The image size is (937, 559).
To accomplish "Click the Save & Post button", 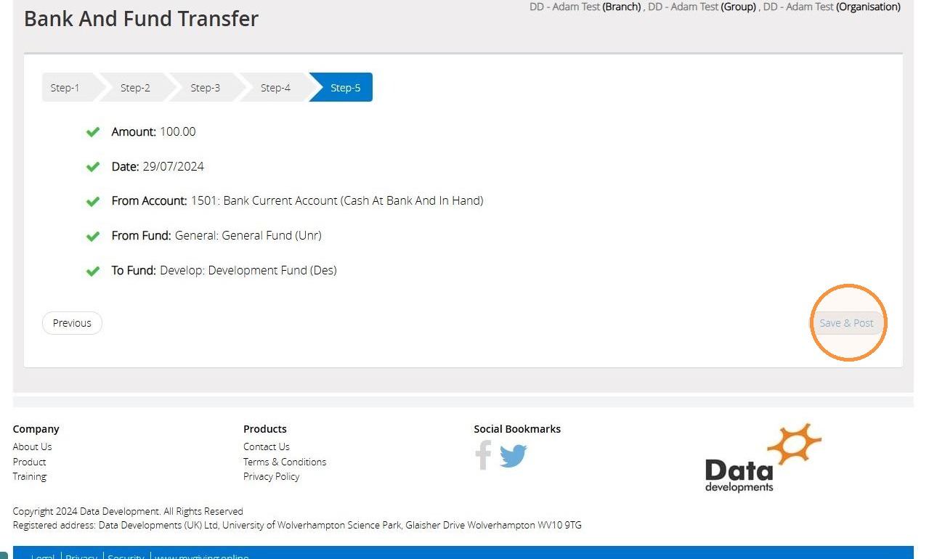I will tap(847, 323).
